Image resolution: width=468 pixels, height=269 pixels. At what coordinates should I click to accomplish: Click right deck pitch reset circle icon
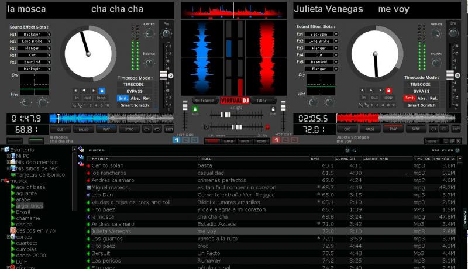click(457, 75)
